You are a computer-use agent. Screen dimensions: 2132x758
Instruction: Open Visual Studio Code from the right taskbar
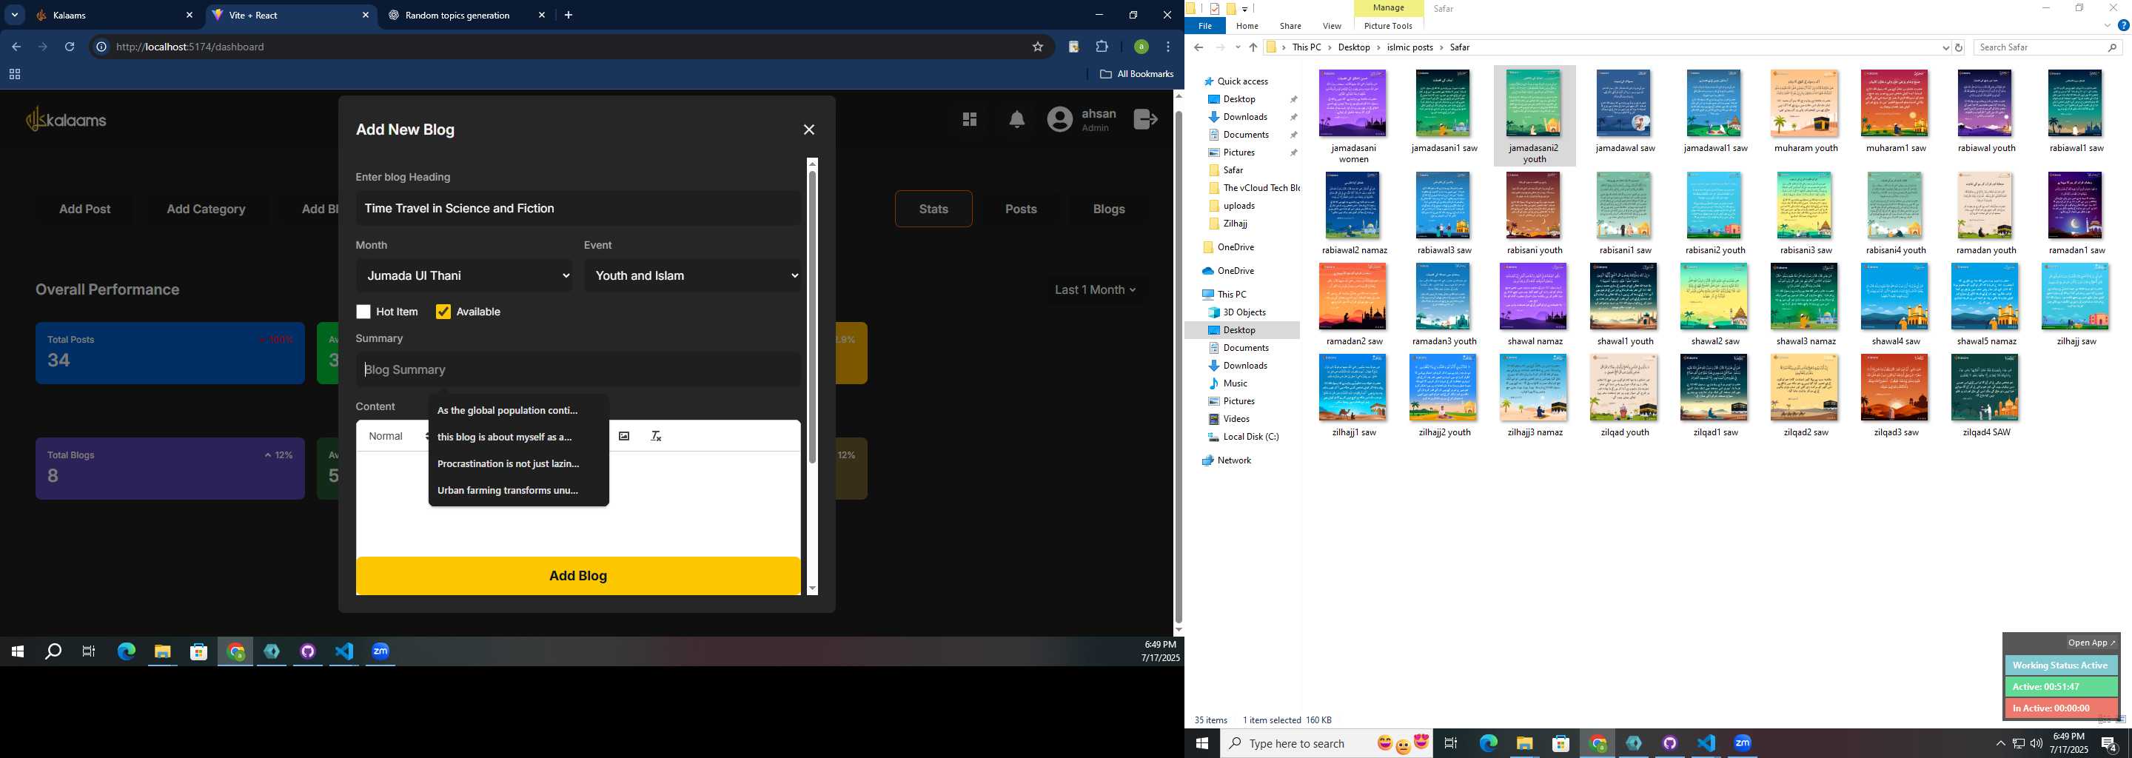[1706, 743]
